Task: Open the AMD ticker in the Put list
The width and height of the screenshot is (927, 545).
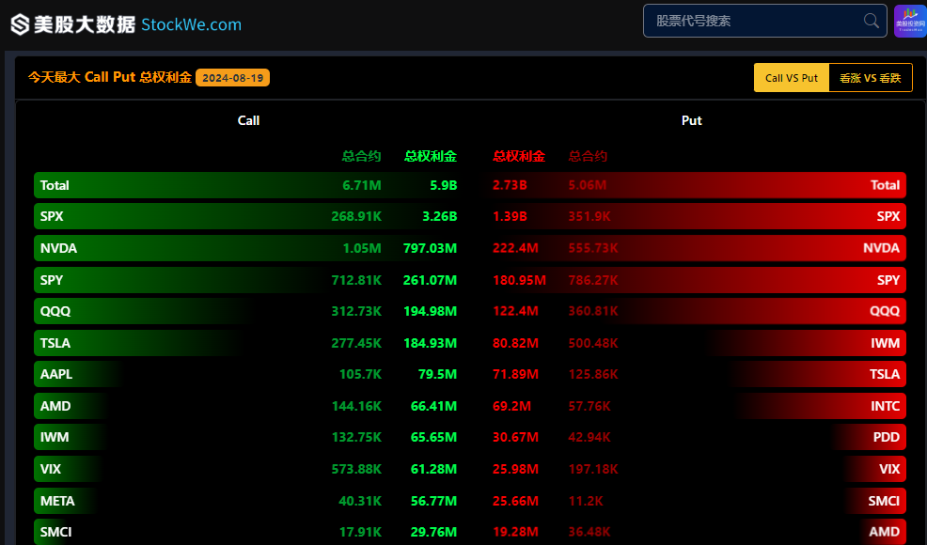Action: coord(885,532)
